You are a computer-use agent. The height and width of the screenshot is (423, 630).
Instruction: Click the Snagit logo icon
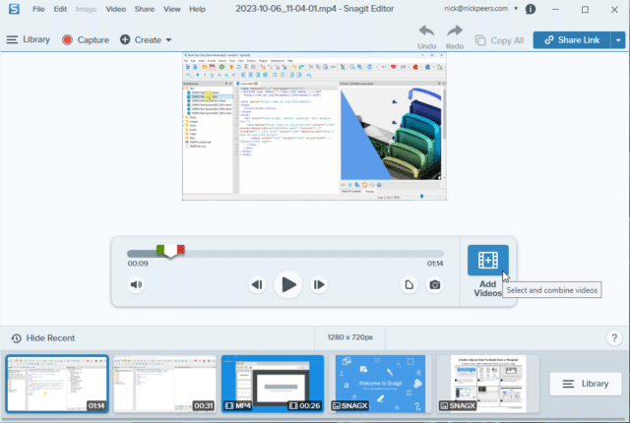(14, 9)
